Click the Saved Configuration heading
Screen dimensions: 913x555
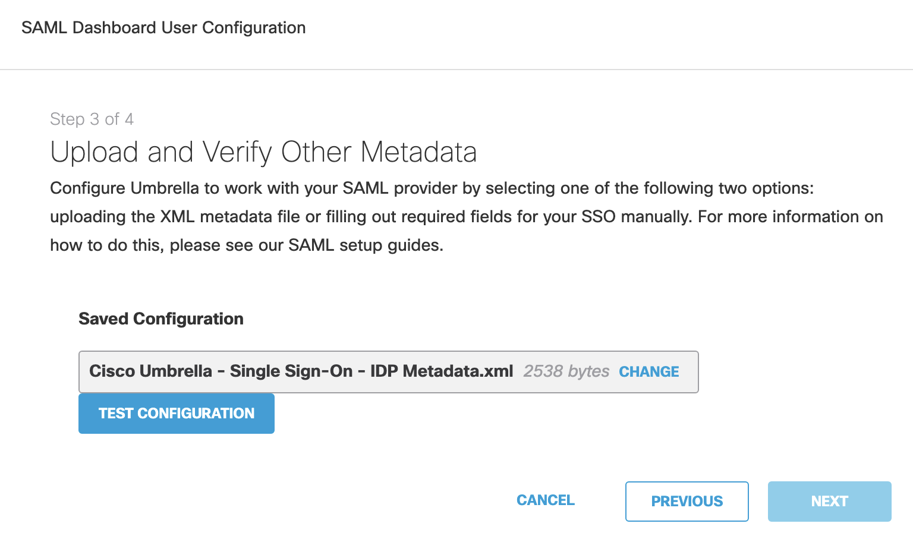coord(160,319)
